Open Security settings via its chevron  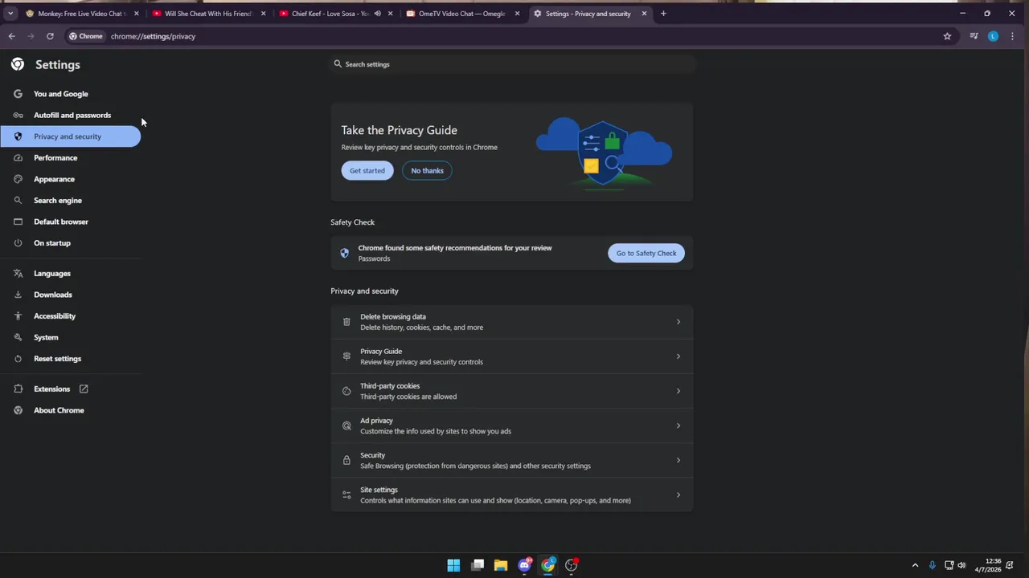[678, 460]
